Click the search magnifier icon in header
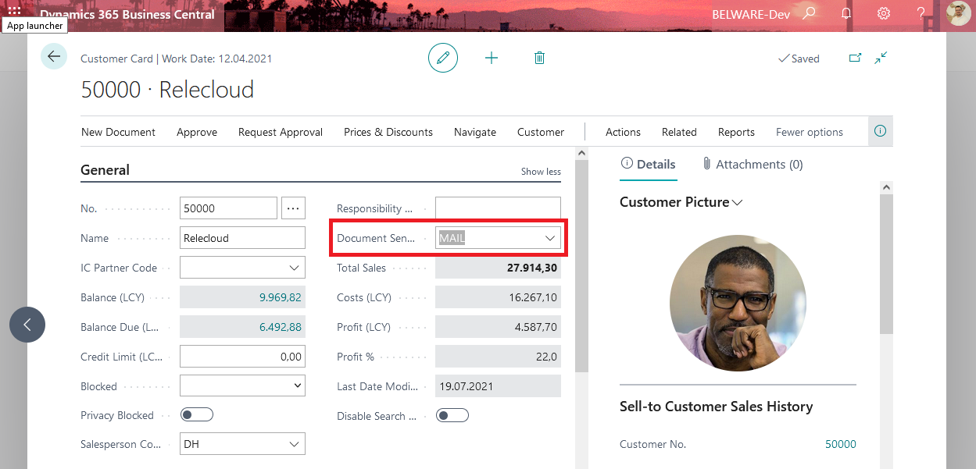Screen dimensions: 976x469 pos(810,13)
